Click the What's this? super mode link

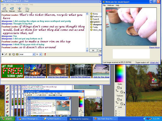[155, 63]
